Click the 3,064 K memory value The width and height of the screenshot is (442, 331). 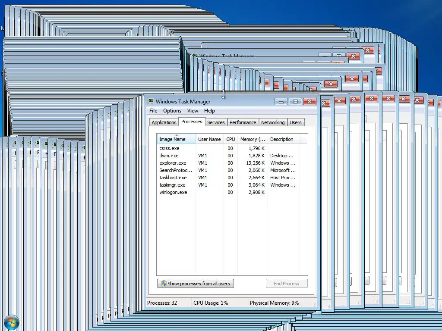point(256,185)
